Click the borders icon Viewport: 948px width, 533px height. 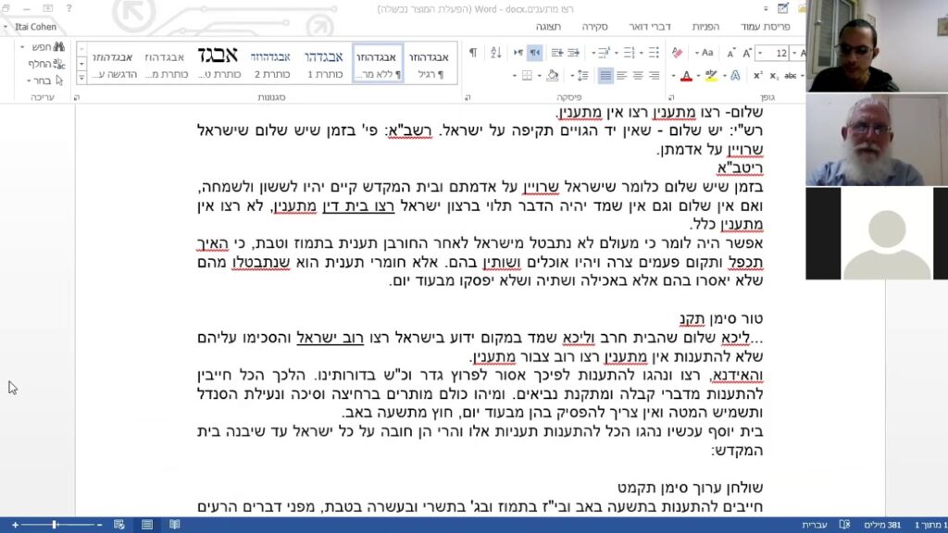[x=527, y=76]
